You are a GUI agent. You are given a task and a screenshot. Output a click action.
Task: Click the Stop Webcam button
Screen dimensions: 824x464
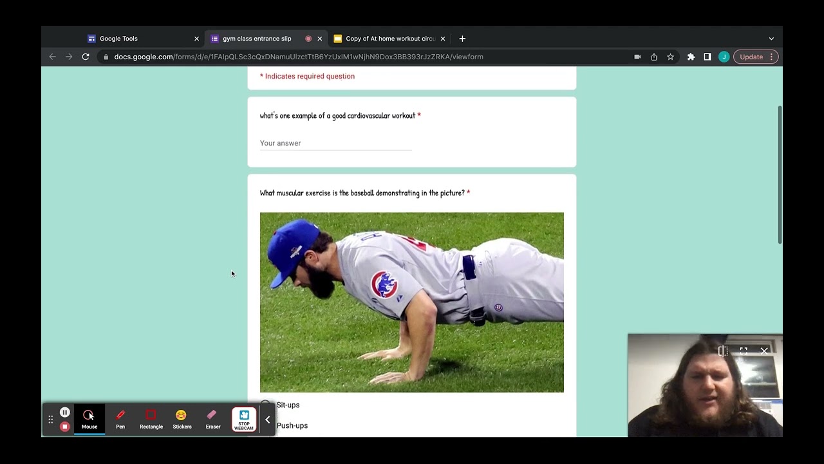pyautogui.click(x=244, y=420)
